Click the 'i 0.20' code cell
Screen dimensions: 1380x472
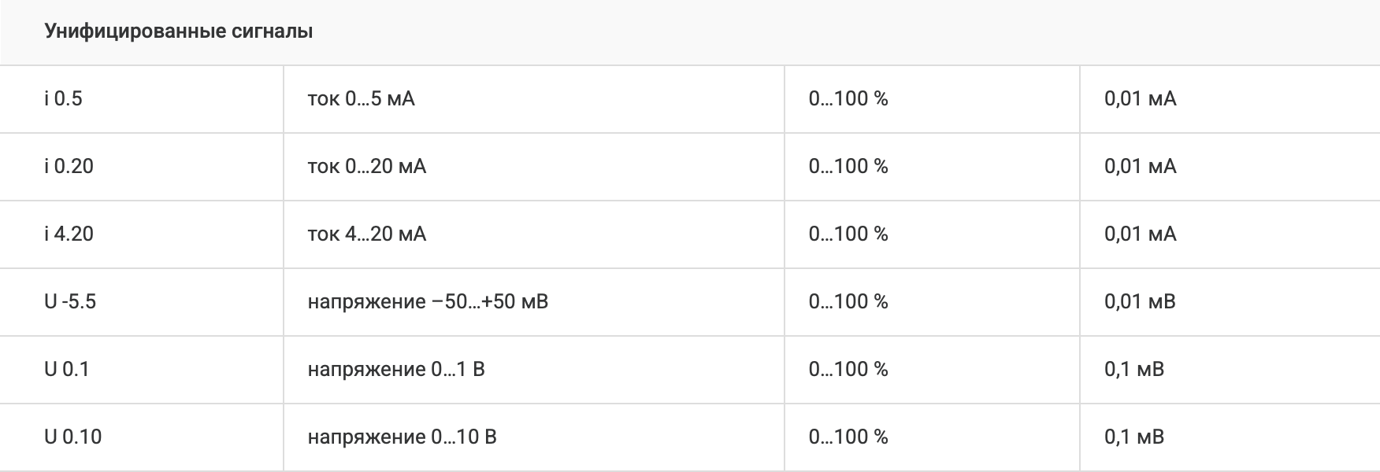click(x=69, y=167)
